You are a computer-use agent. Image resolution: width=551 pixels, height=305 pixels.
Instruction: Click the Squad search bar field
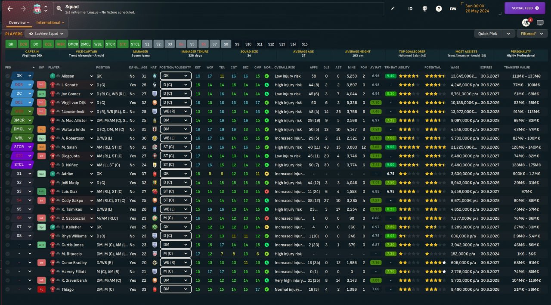click(x=218, y=9)
